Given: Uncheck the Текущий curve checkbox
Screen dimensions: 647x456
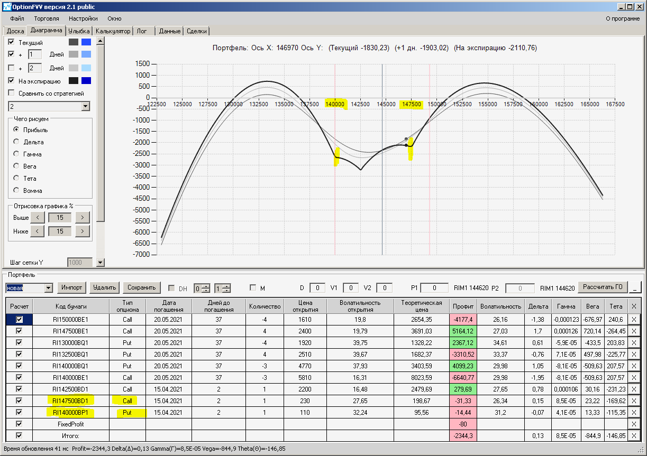Looking at the screenshot, I should [x=12, y=42].
